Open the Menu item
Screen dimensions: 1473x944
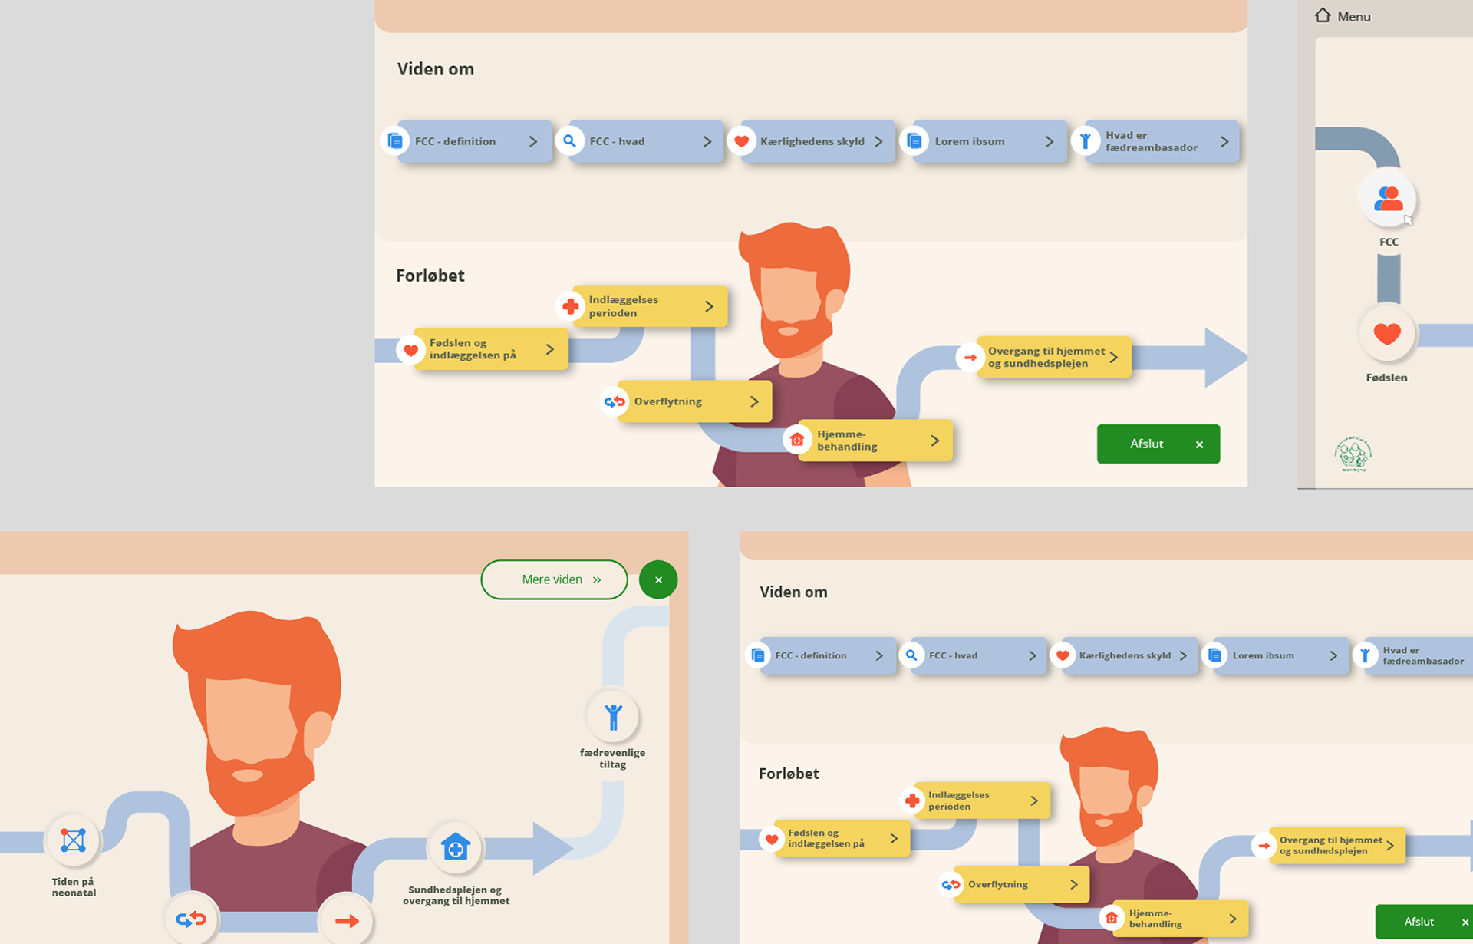tap(1353, 16)
